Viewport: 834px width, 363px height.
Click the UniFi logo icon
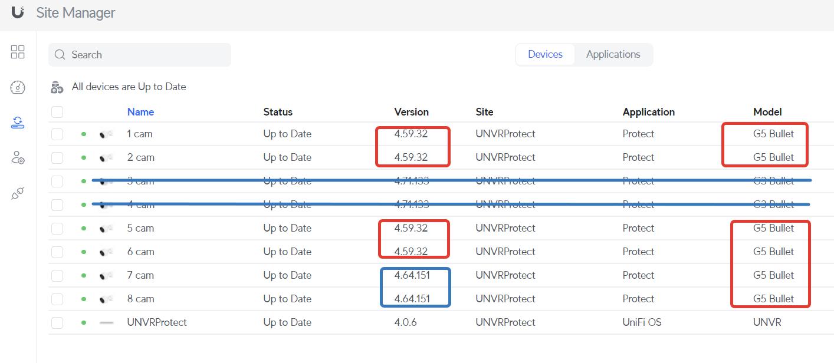coord(18,12)
